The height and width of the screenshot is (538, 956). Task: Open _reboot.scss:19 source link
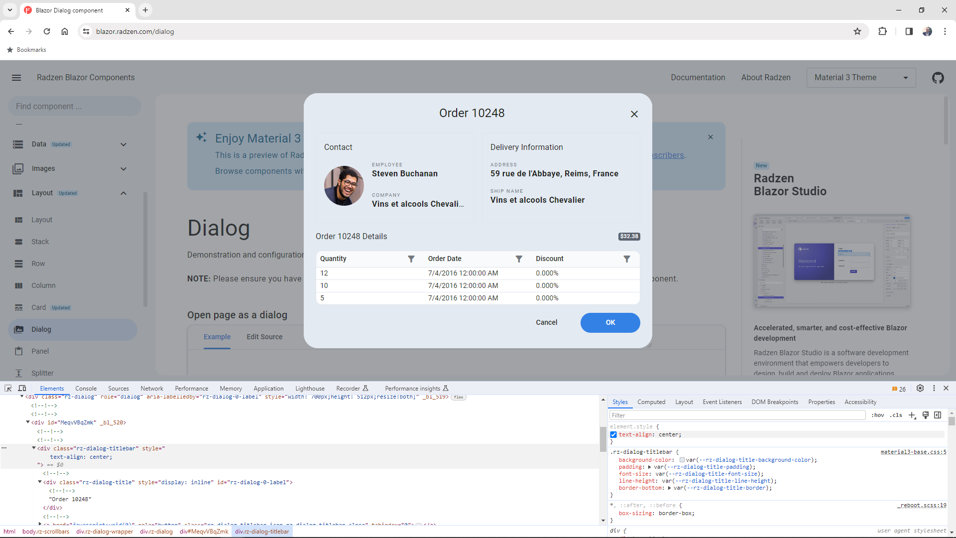click(x=922, y=506)
